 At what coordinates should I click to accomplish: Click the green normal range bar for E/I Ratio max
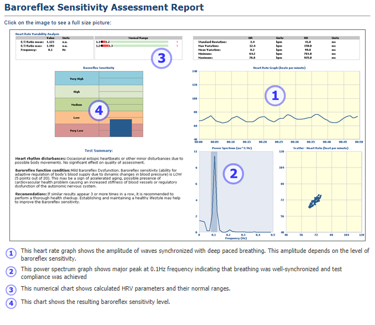139,46
